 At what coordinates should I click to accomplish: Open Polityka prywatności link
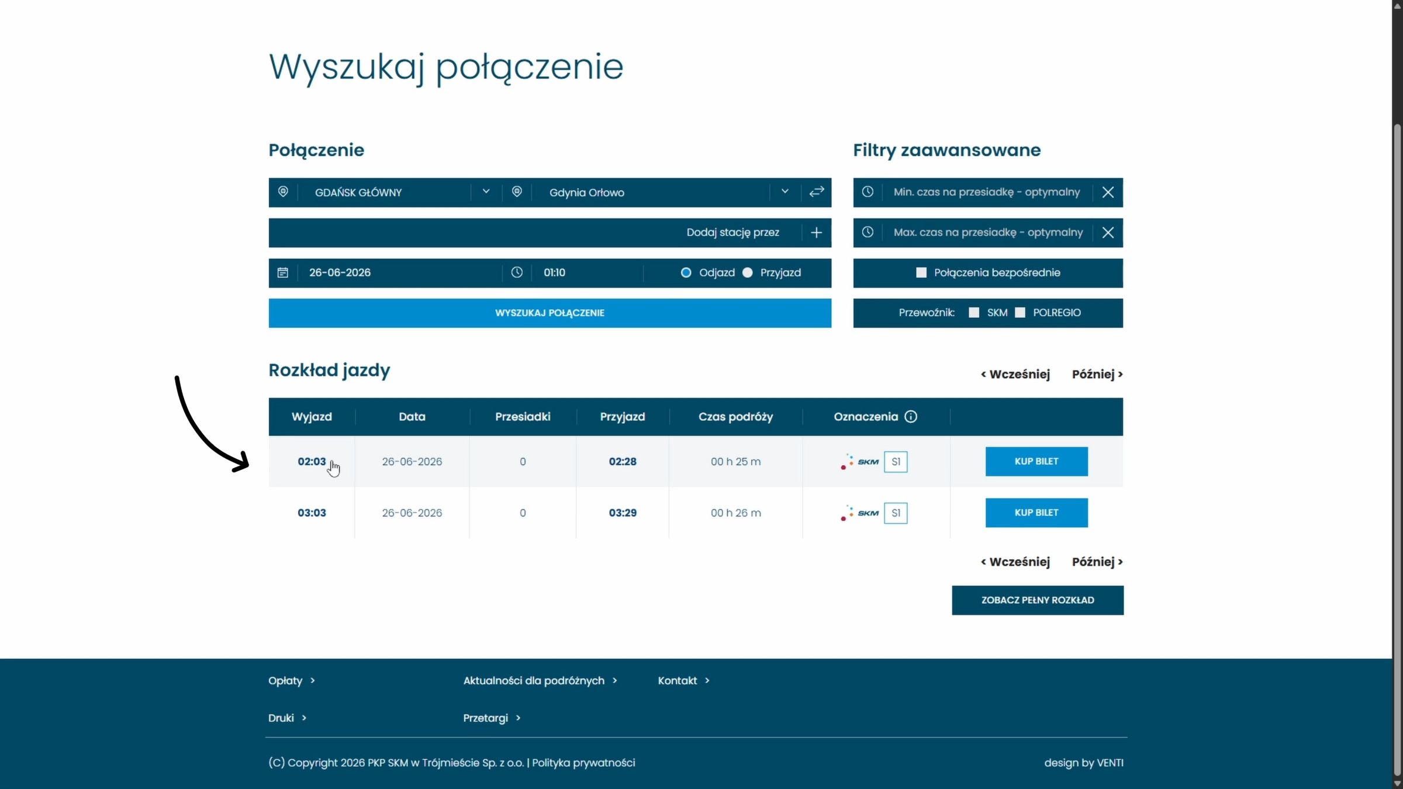583,763
